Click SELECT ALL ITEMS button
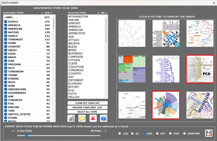Screen dimensions: 217x141 pos(88,112)
